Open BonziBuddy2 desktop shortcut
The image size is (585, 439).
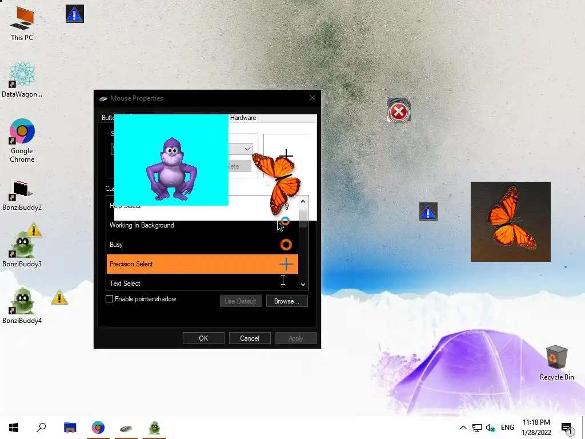click(22, 195)
